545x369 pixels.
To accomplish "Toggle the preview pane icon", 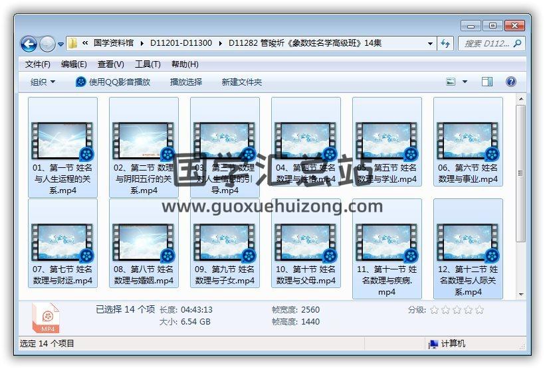I will pos(487,82).
